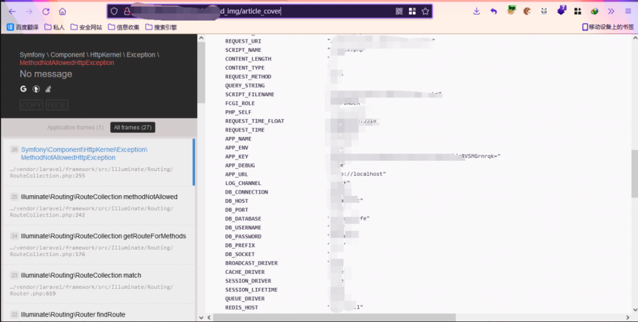
Task: Click the page scroll up arrow at far right
Action: point(634,38)
